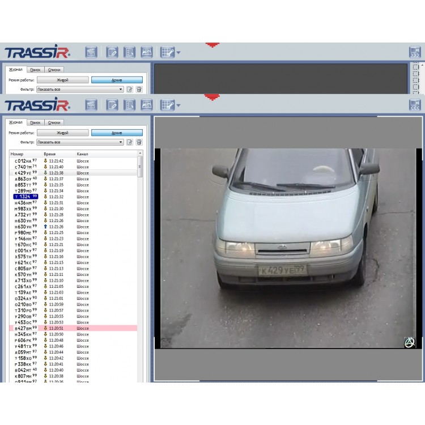Open the notepad-with-pencil toolbar icon
This screenshot has width=425, height=425.
[x=112, y=105]
